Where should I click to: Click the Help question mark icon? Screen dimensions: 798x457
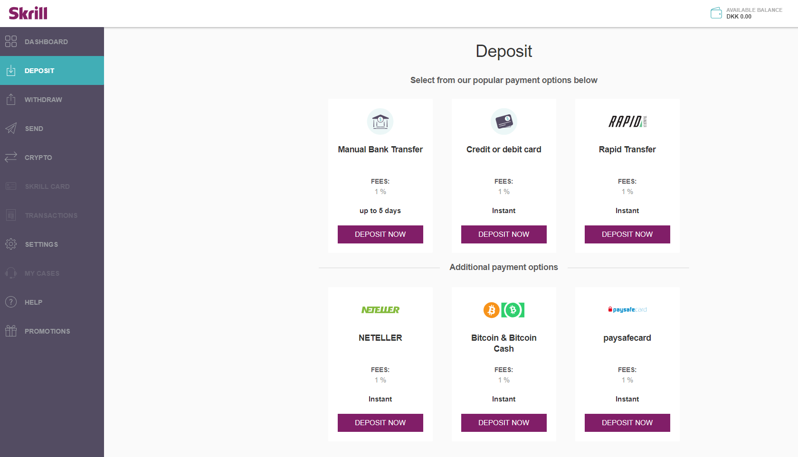pyautogui.click(x=11, y=302)
